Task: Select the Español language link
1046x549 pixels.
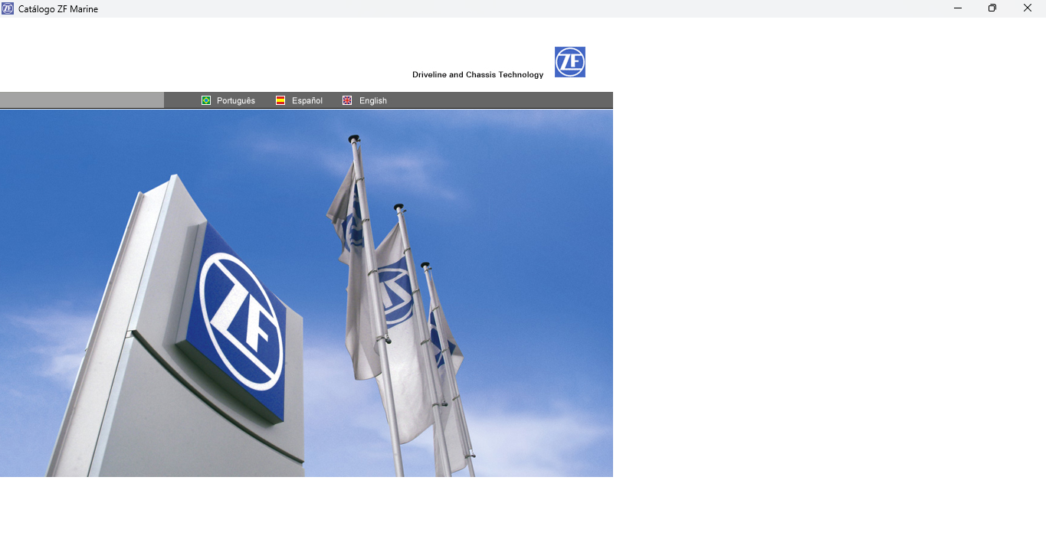Action: [x=307, y=100]
